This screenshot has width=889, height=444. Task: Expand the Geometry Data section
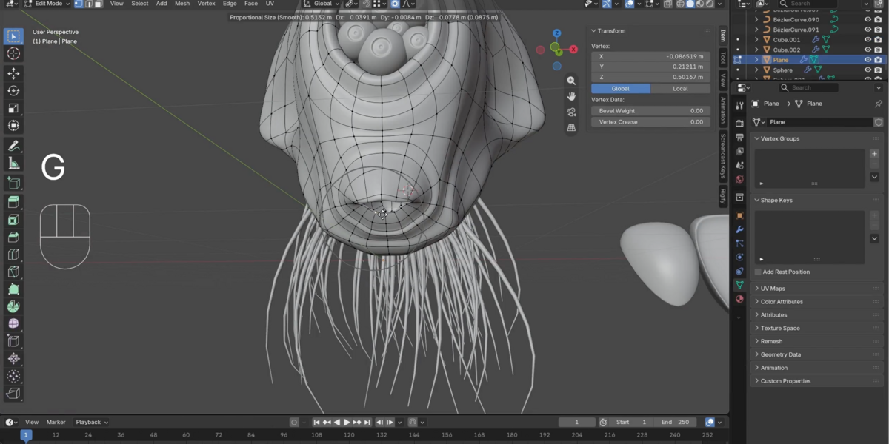pyautogui.click(x=780, y=354)
